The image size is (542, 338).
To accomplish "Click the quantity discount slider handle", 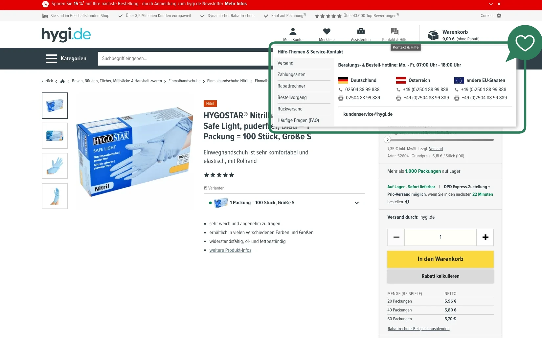I will pyautogui.click(x=388, y=140).
